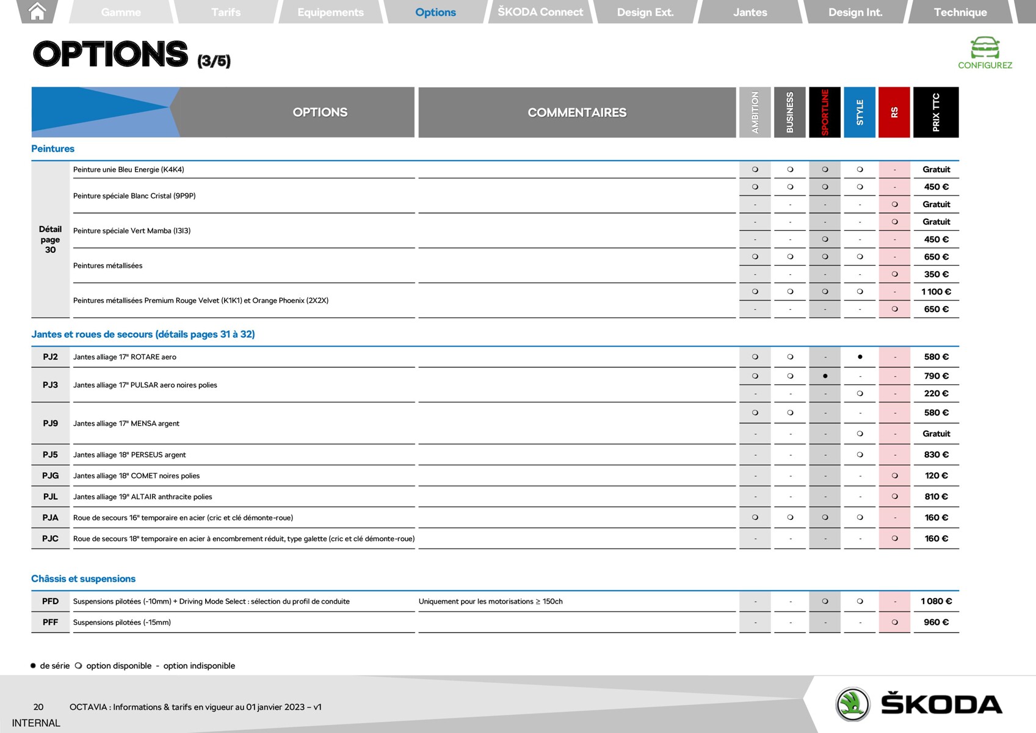The image size is (1036, 733).
Task: Open the Design Int. tab
Action: point(855,12)
